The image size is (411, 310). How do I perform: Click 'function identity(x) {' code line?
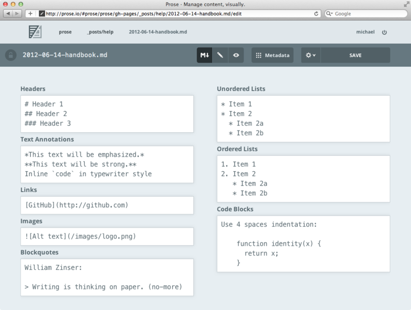279,244
